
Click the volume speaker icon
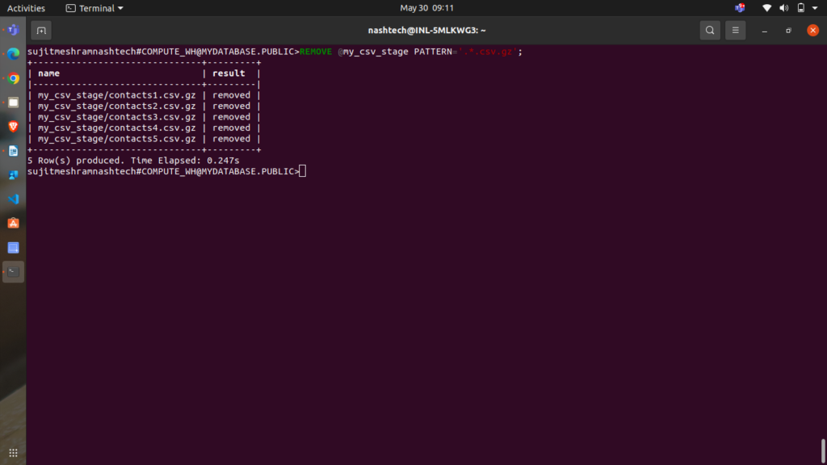click(x=783, y=8)
